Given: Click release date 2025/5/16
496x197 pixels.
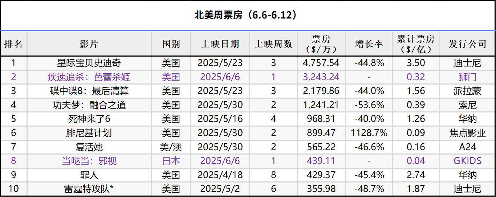Looking at the screenshot, I should coord(220,119).
